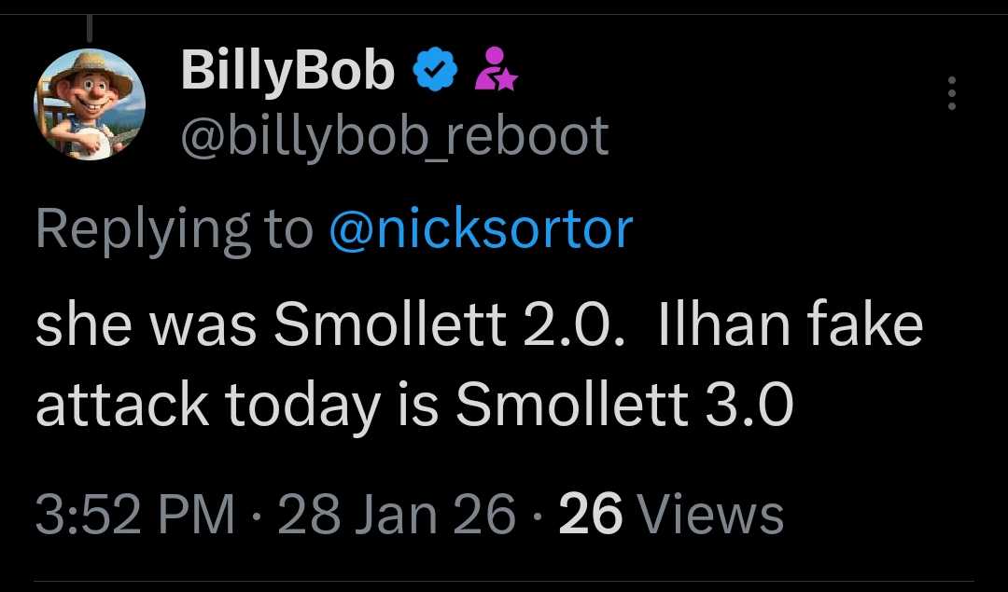1008x592 pixels.
Task: Click the purple subscriber star icon
Action: click(x=495, y=70)
